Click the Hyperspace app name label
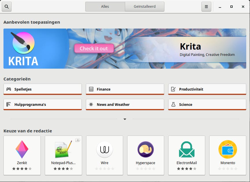 (x=145, y=163)
